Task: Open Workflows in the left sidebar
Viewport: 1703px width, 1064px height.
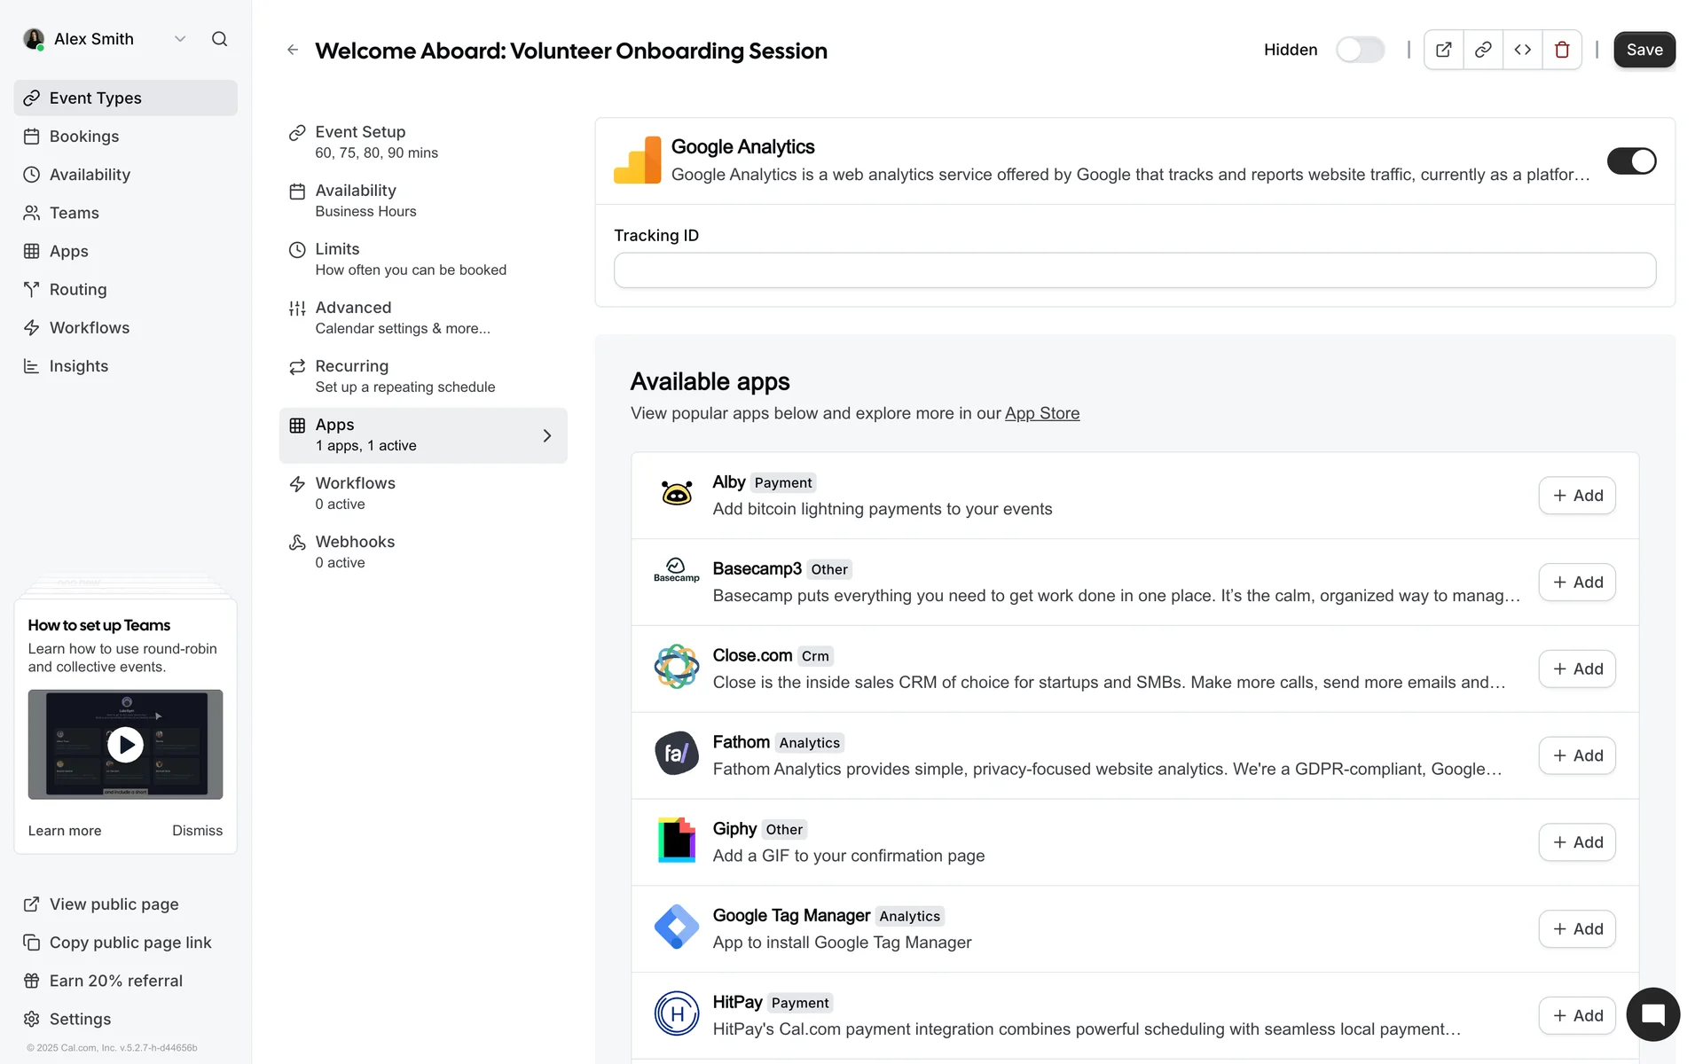Action: (x=89, y=328)
